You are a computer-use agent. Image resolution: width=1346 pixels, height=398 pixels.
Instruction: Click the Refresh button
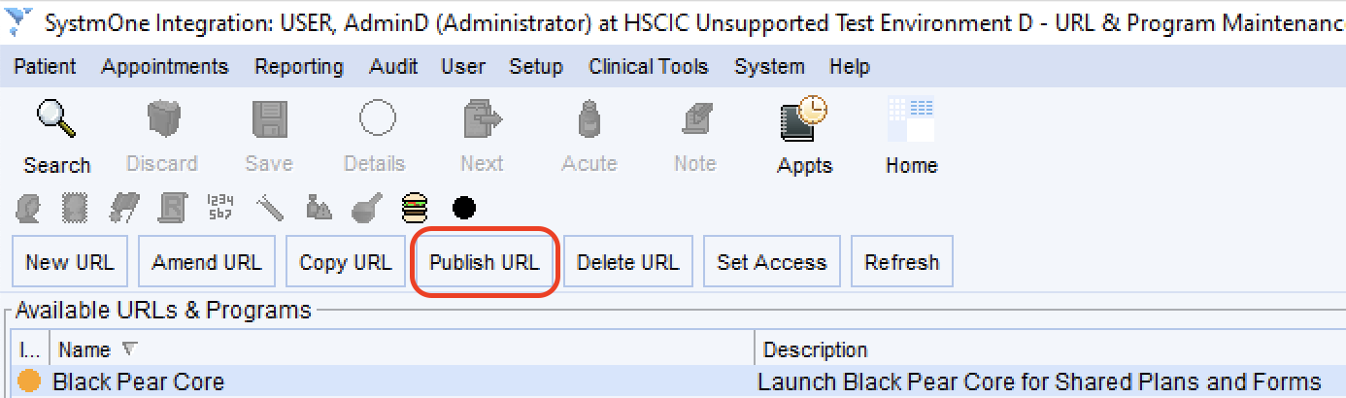(x=902, y=262)
